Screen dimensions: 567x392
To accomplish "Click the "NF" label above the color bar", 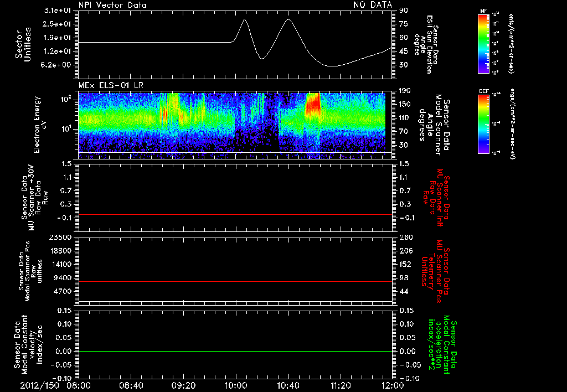I will pyautogui.click(x=483, y=11).
